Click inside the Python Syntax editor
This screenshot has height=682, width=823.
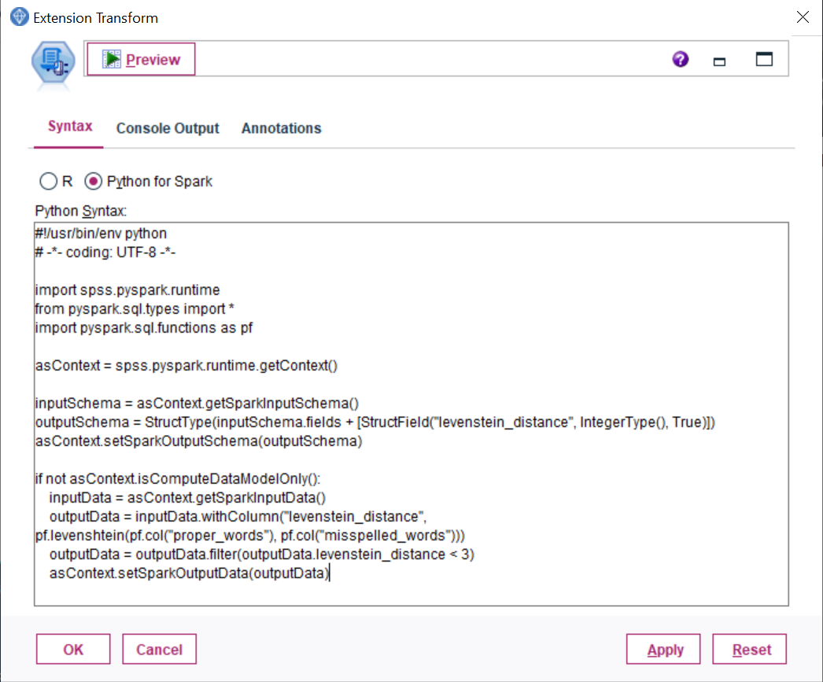click(411, 414)
